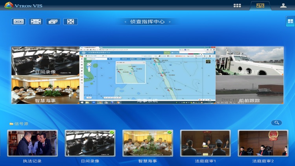The height and width of the screenshot is (166, 295).
Task: Select the 日间录像 source thumbnail
Action: pos(90,143)
